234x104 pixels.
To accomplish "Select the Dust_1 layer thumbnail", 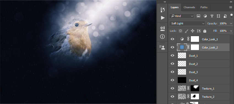I will pyautogui.click(x=182, y=56).
